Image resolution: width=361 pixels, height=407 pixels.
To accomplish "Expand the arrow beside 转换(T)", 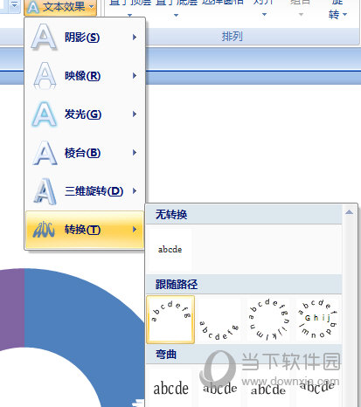I will 135,230.
